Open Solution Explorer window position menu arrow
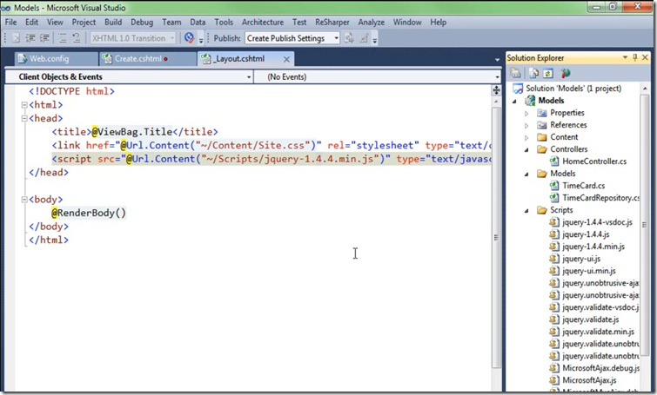The image size is (657, 395). tap(625, 57)
